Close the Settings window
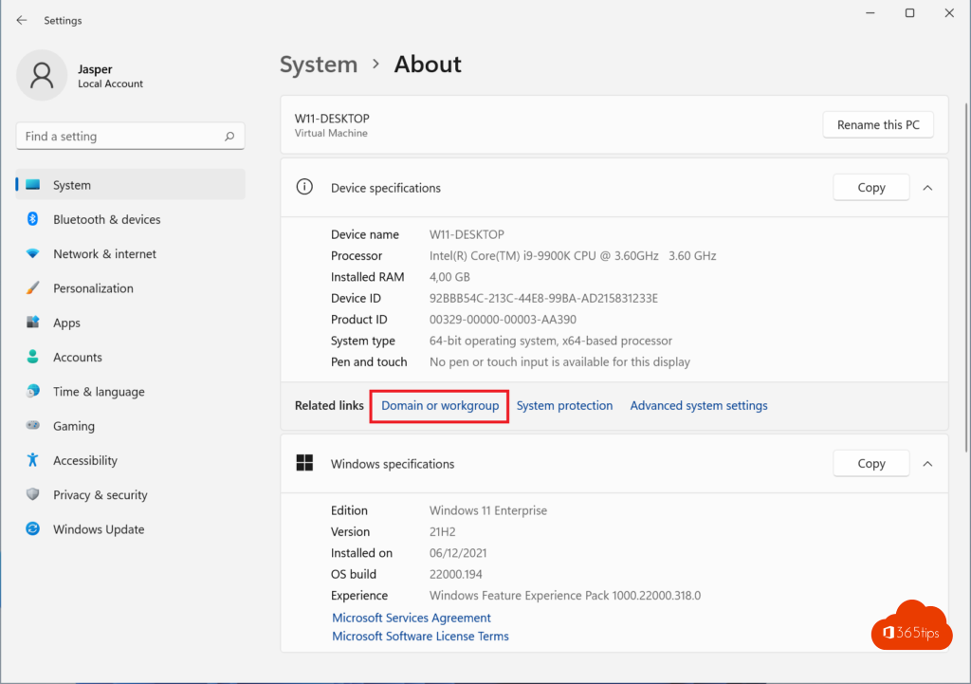Viewport: 971px width, 684px height. click(x=949, y=13)
